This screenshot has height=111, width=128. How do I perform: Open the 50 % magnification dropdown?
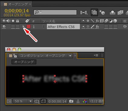tap(23, 101)
